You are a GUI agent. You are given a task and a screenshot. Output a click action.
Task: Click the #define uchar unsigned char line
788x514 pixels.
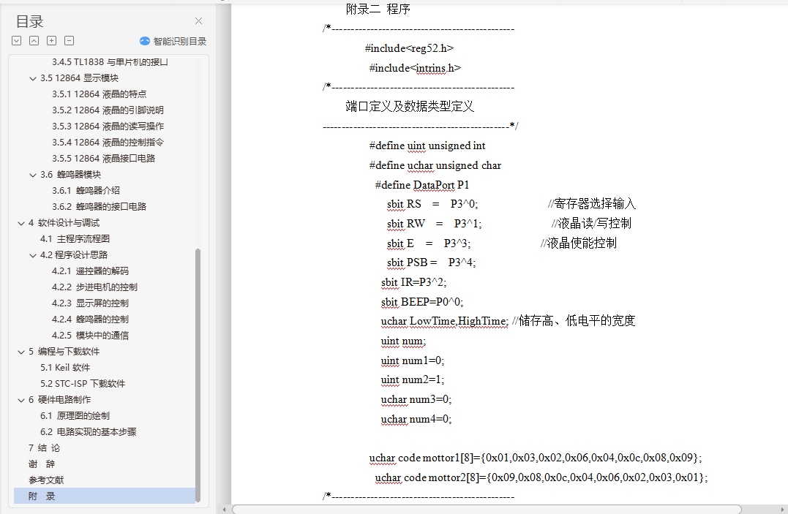pos(435,165)
